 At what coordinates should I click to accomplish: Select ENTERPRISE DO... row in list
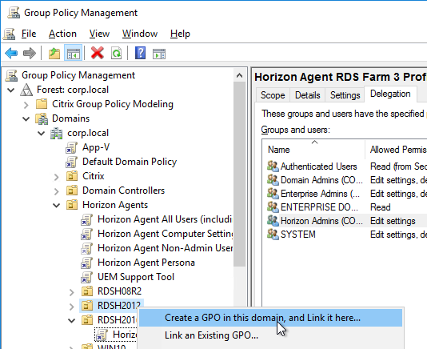346,207
